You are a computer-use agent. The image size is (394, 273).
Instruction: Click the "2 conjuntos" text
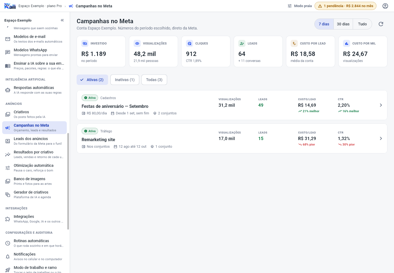pyautogui.click(x=167, y=113)
